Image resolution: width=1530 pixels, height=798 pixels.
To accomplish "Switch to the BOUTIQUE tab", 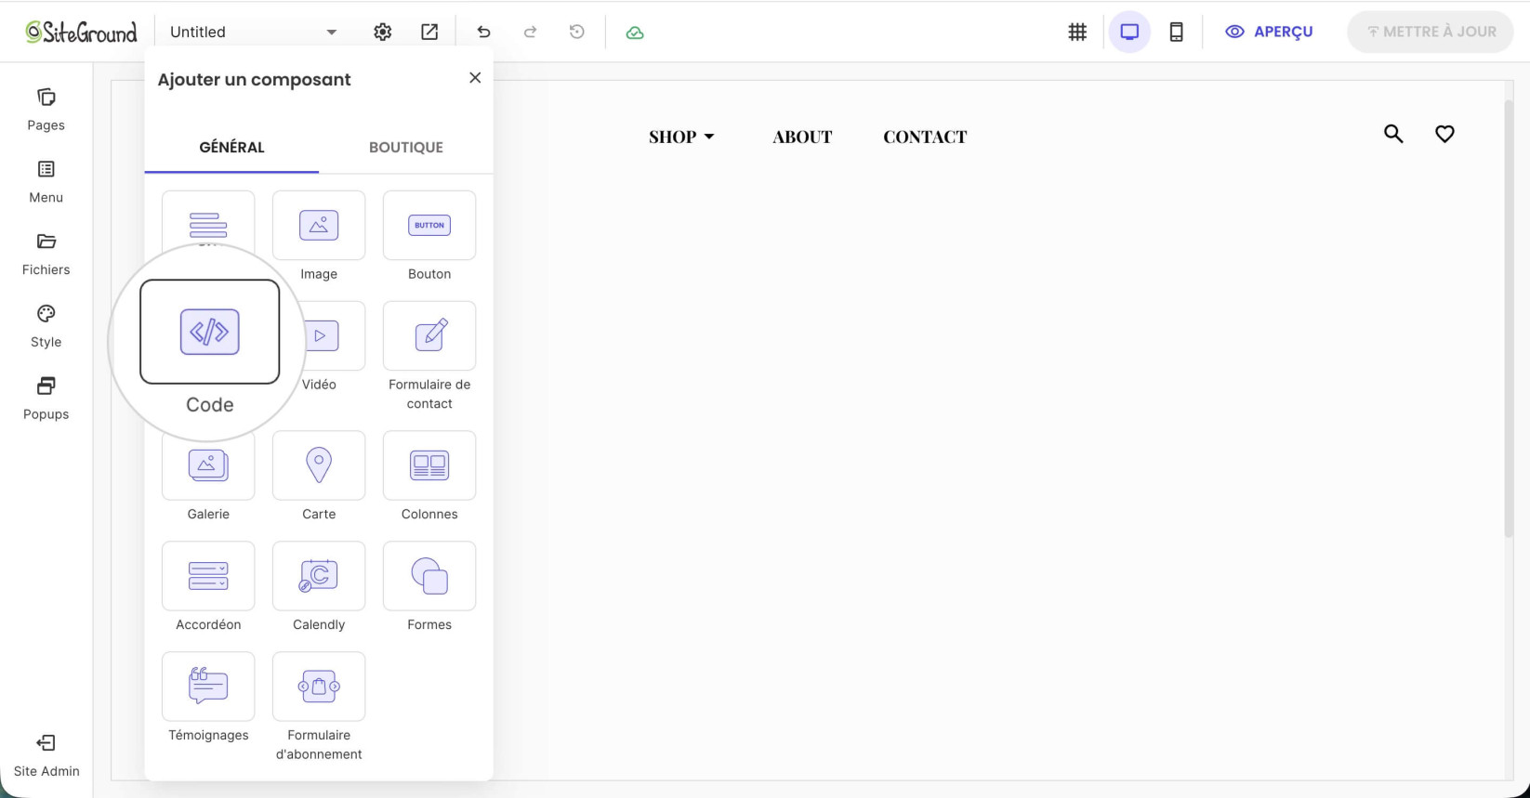I will point(406,147).
